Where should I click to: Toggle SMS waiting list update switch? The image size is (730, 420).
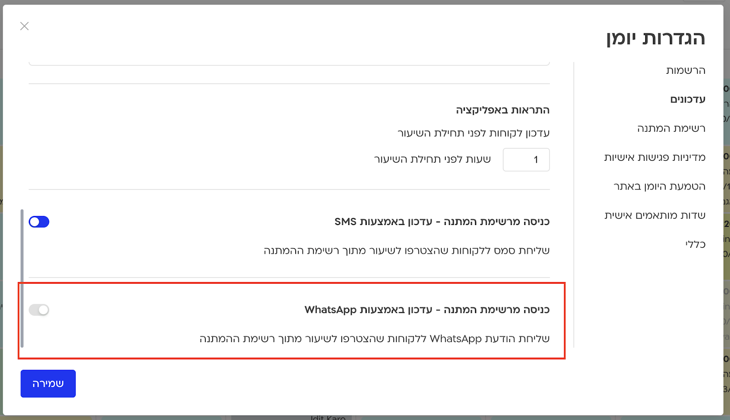(39, 222)
